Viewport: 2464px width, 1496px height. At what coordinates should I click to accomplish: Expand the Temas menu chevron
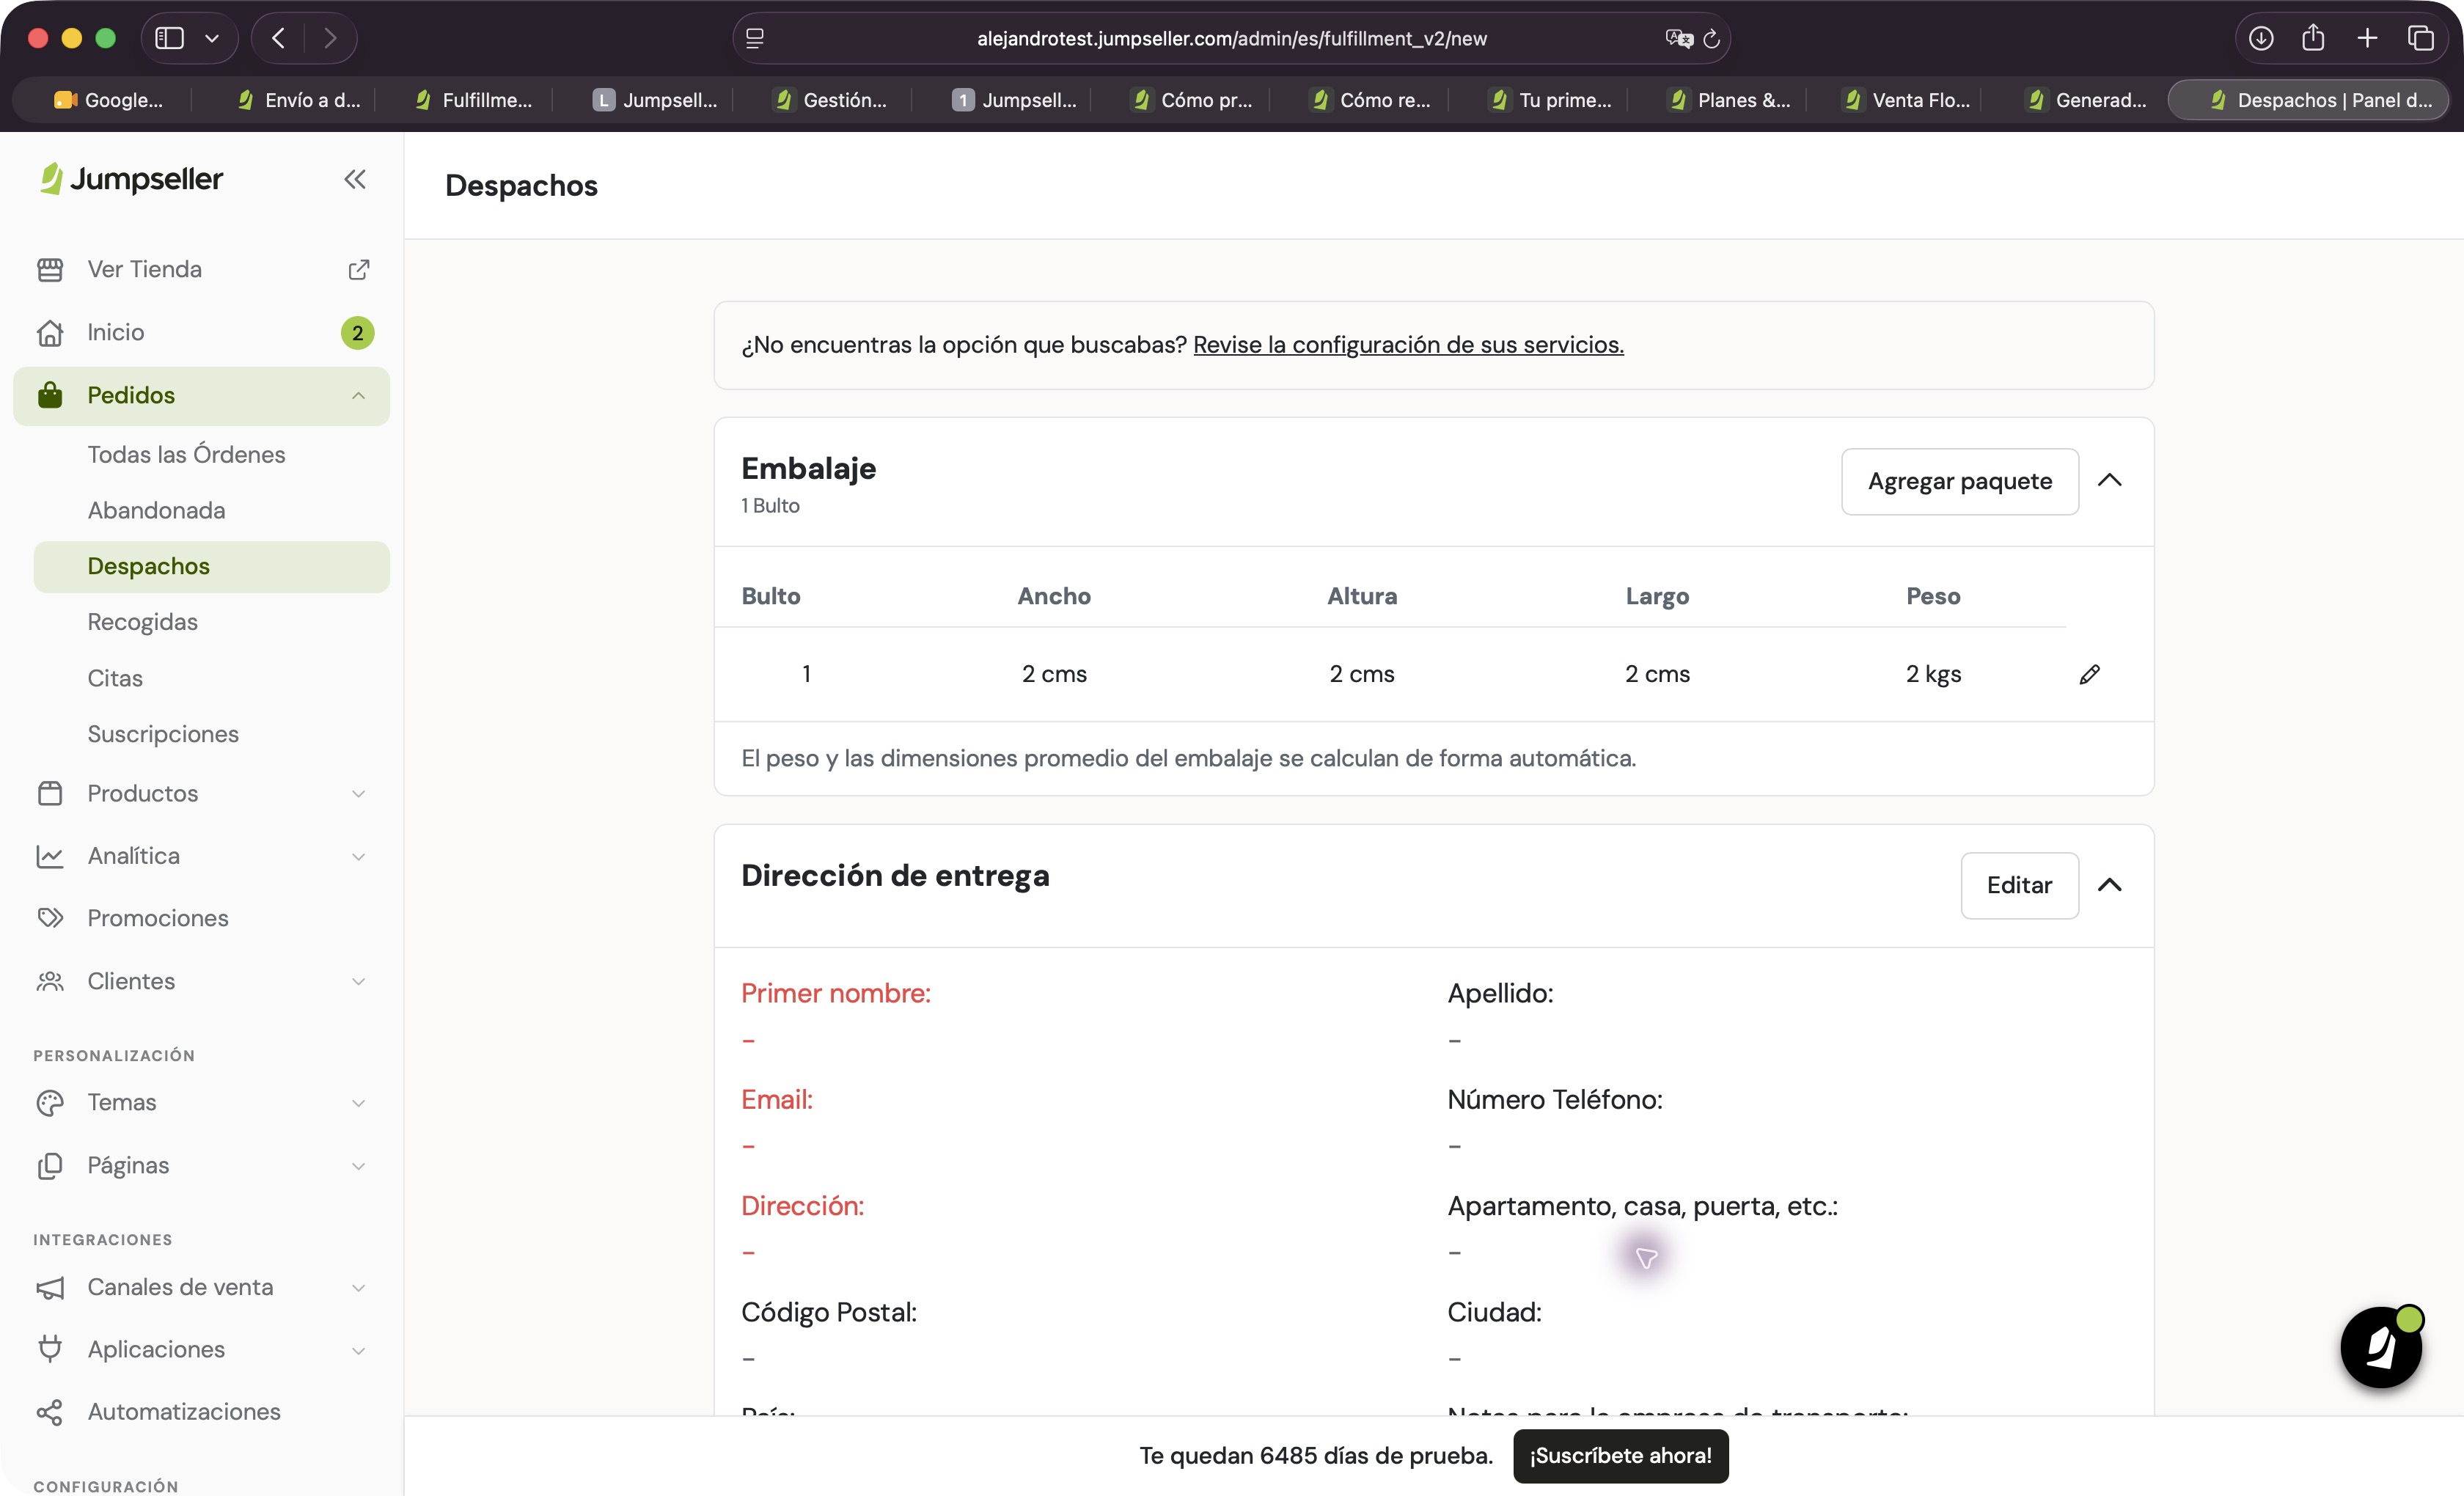point(358,1103)
